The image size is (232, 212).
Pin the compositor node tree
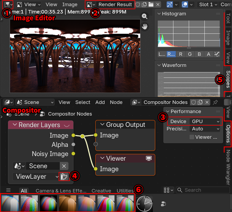215,102
